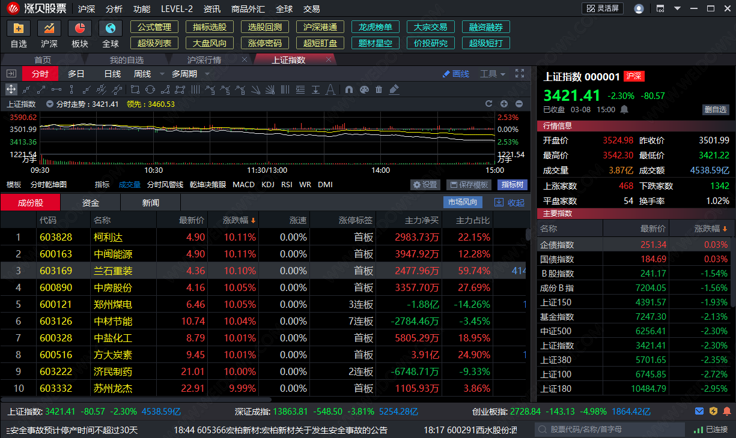Refresh the intraday chart
This screenshot has width=736, height=438.
[489, 104]
